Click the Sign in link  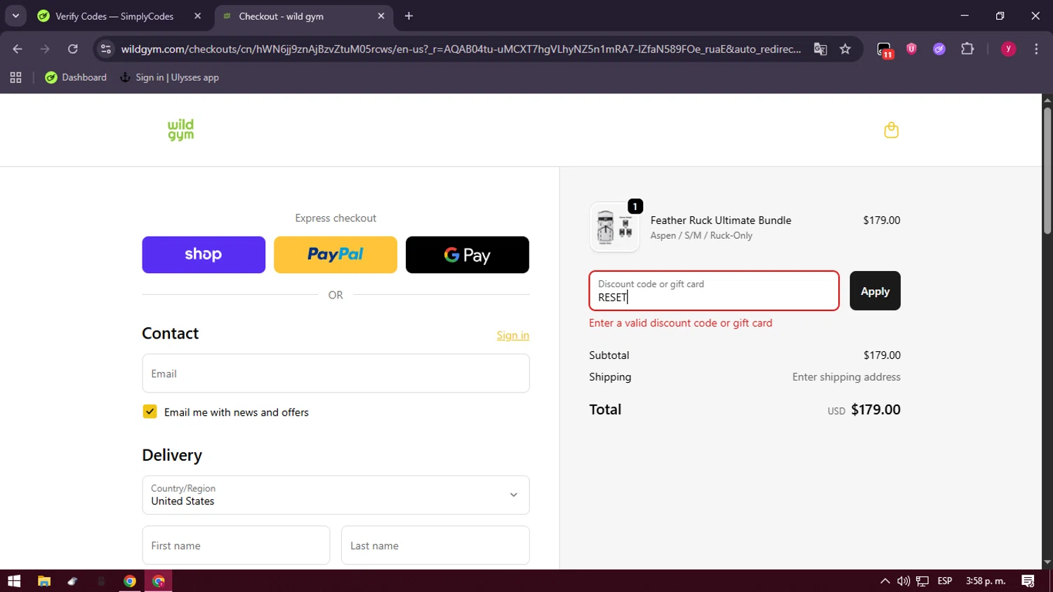(513, 335)
